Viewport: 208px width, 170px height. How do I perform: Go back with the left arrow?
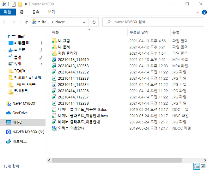(x=5, y=22)
